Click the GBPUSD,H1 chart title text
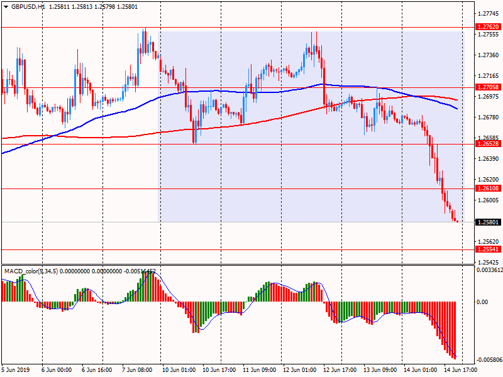 [28, 7]
